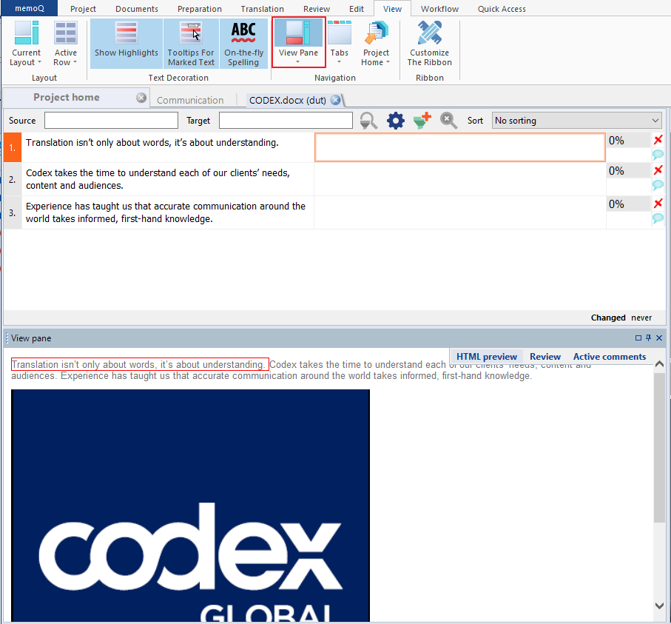Viewport: 671px width, 624px height.
Task: Click inside the Target filter field
Action: pyautogui.click(x=286, y=120)
